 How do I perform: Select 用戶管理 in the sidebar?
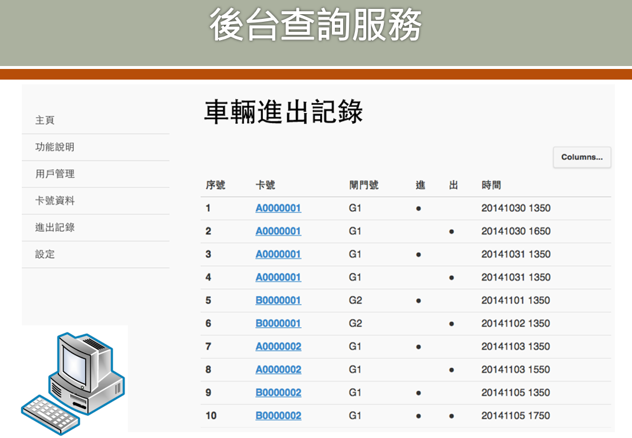click(x=55, y=174)
